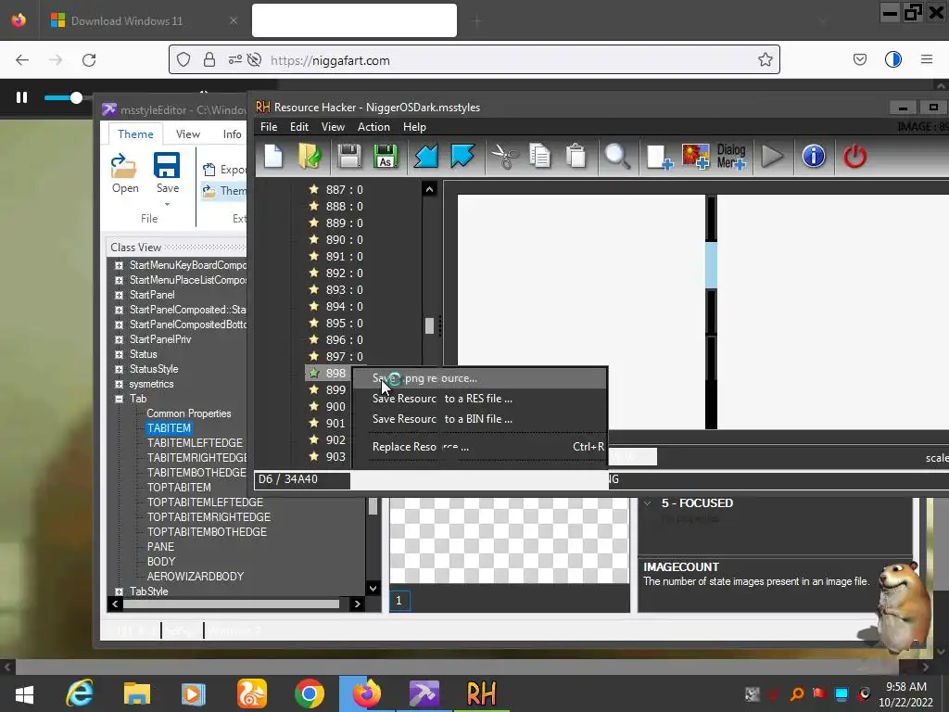
Task: Collapse the Tab tree node
Action: tap(119, 399)
